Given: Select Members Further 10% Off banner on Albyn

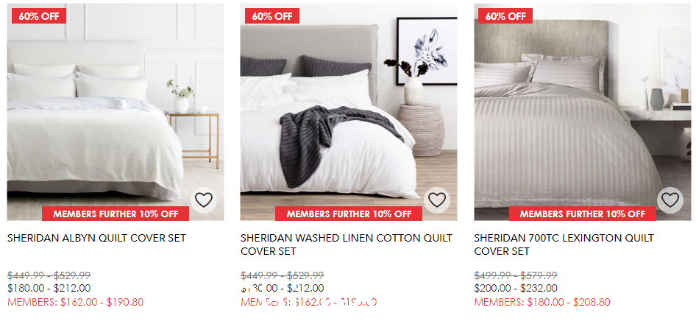Looking at the screenshot, I should click(116, 214).
